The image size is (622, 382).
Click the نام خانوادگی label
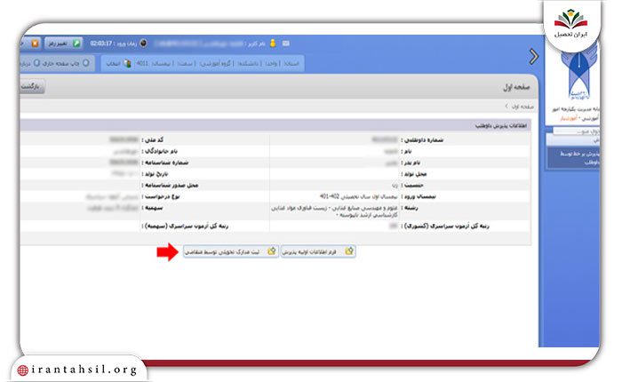click(x=159, y=151)
